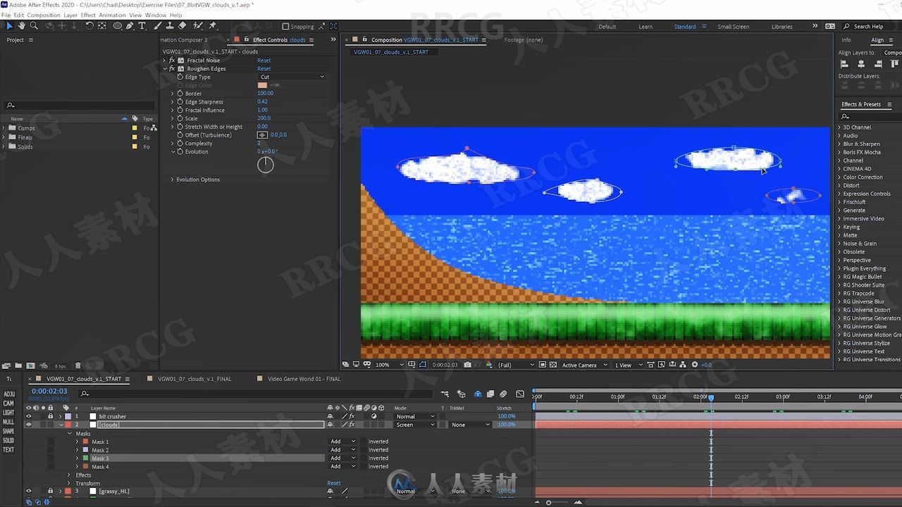Select the Hand tool
Image resolution: width=902 pixels, height=507 pixels.
point(22,26)
